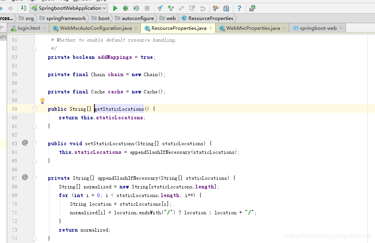Image resolution: width=375 pixels, height=243 pixels.
Task: Click the ResourceProperties breadcrumb class
Action: tap(207, 18)
